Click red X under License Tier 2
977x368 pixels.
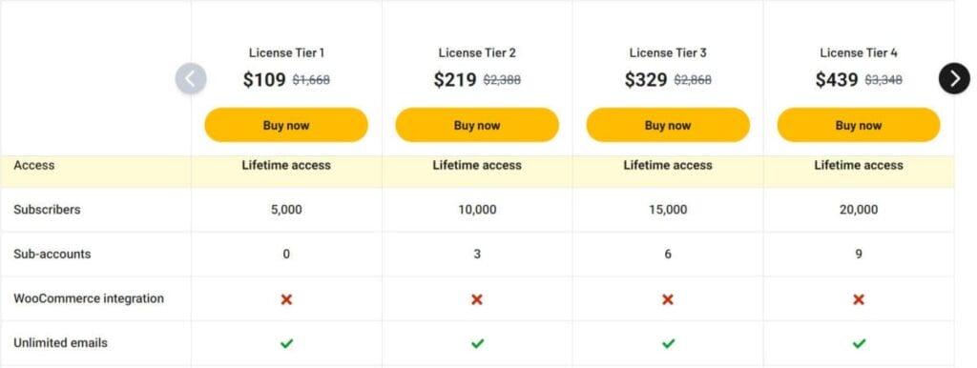(x=477, y=299)
